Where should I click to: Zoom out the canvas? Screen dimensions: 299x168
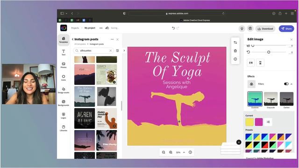coord(164,152)
